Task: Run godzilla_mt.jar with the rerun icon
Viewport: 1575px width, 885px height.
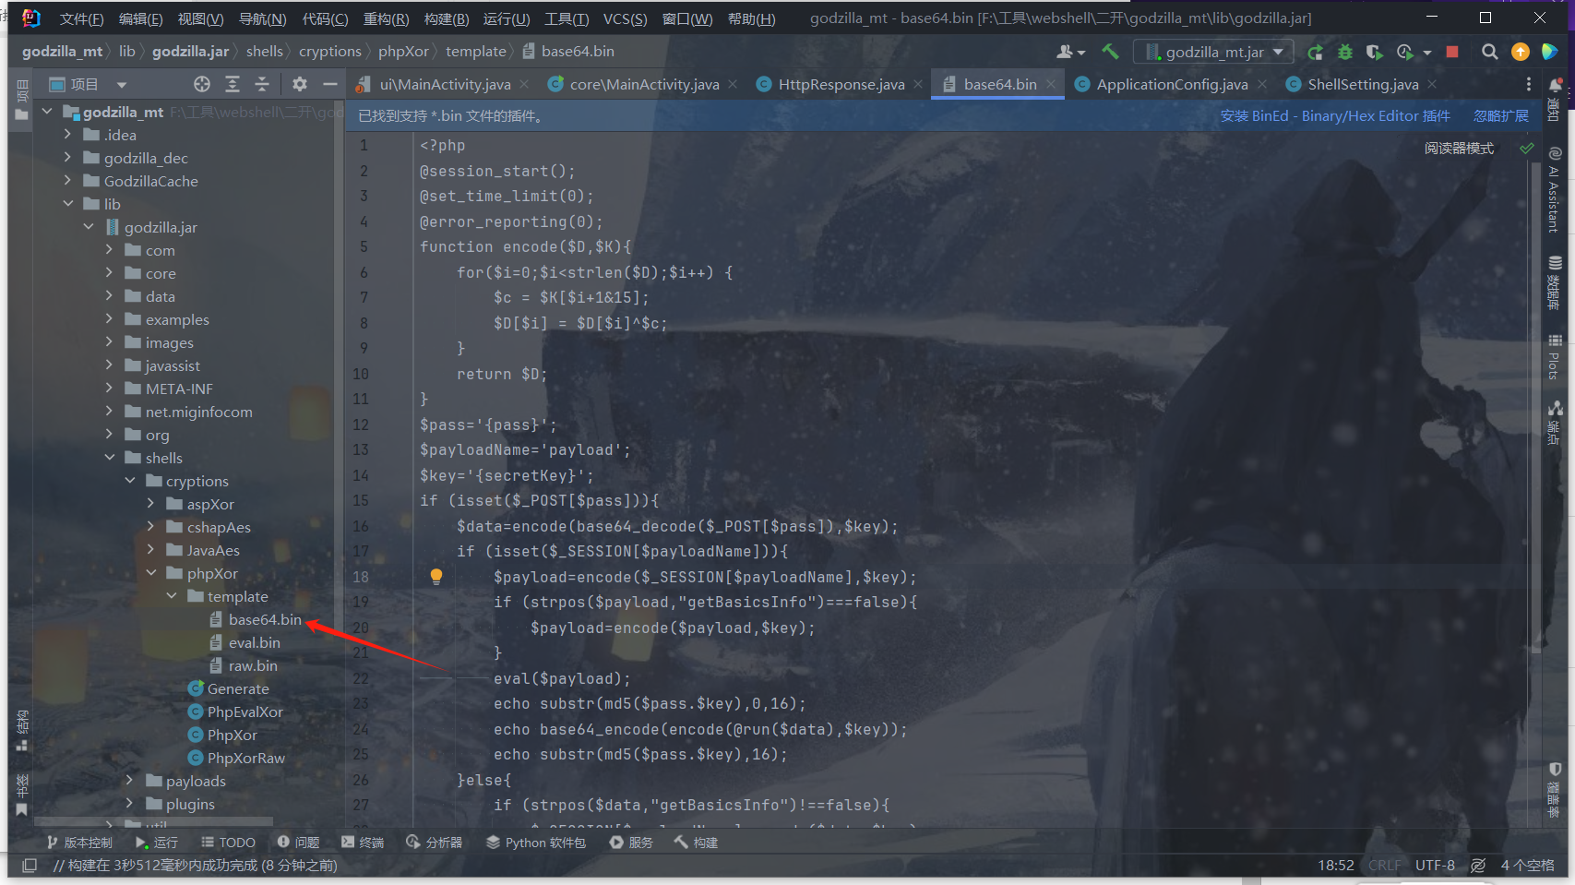Action: pyautogui.click(x=1316, y=52)
